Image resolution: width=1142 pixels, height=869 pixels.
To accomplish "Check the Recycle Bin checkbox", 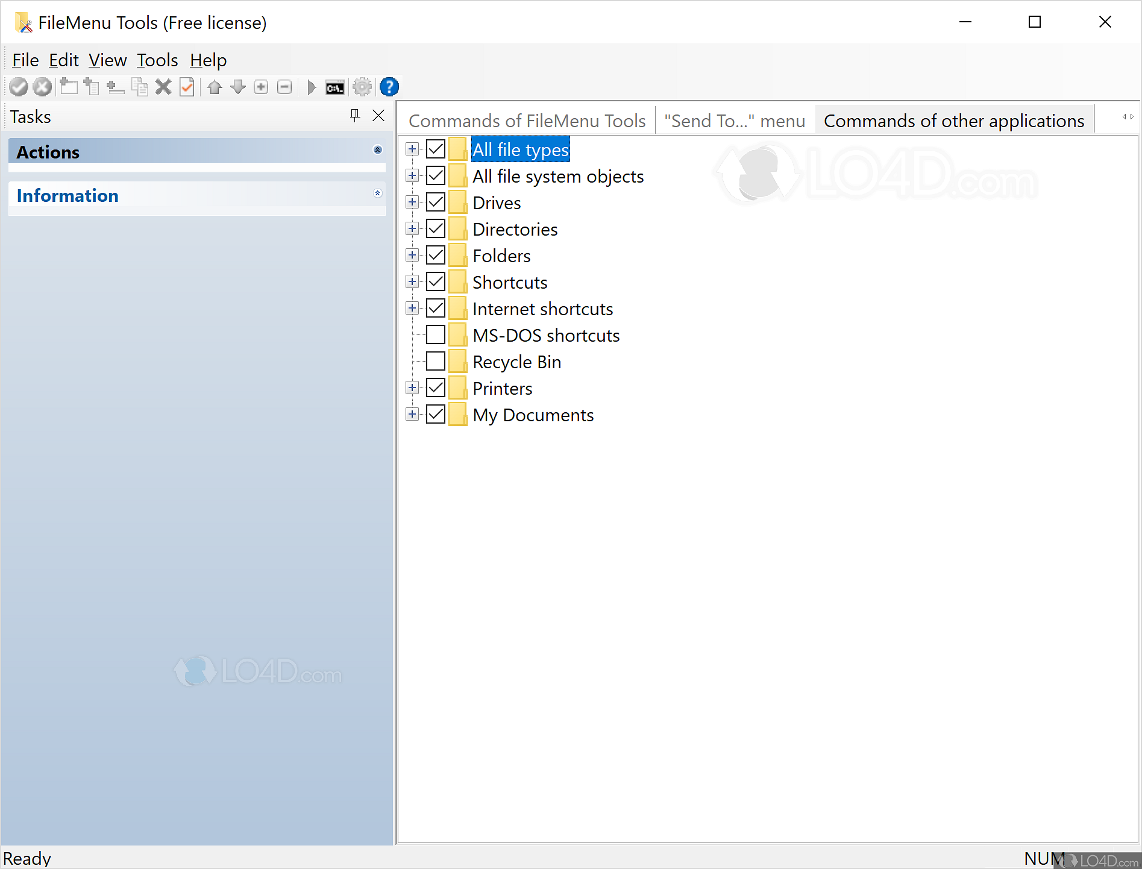I will (436, 361).
